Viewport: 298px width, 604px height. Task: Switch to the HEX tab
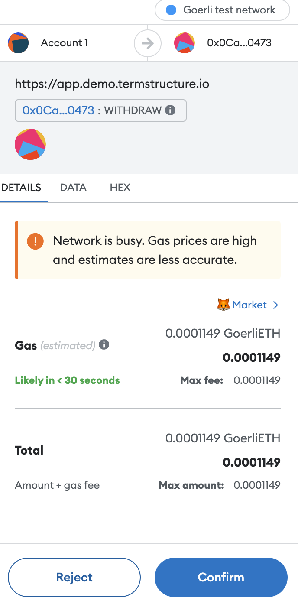120,188
